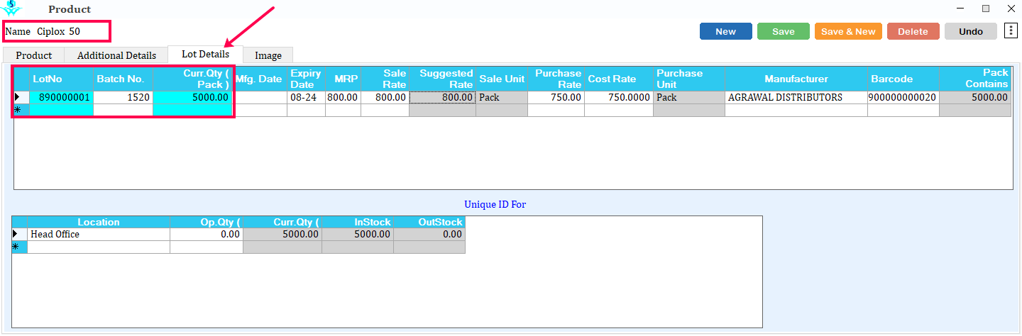Open the three-dot more options menu
Viewport: 1022px width, 336px height.
click(x=1011, y=30)
